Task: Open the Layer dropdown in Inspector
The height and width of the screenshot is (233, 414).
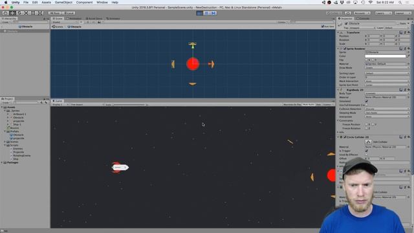Action: tap(397, 28)
